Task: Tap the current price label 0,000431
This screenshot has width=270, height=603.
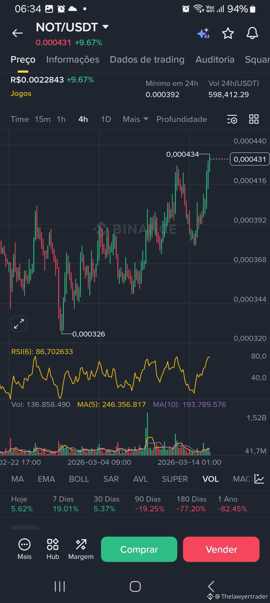Action: (250, 159)
